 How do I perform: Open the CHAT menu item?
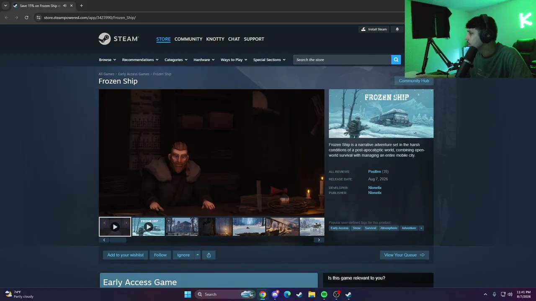(x=234, y=39)
